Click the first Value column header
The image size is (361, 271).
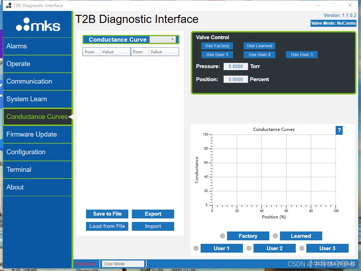click(115, 52)
